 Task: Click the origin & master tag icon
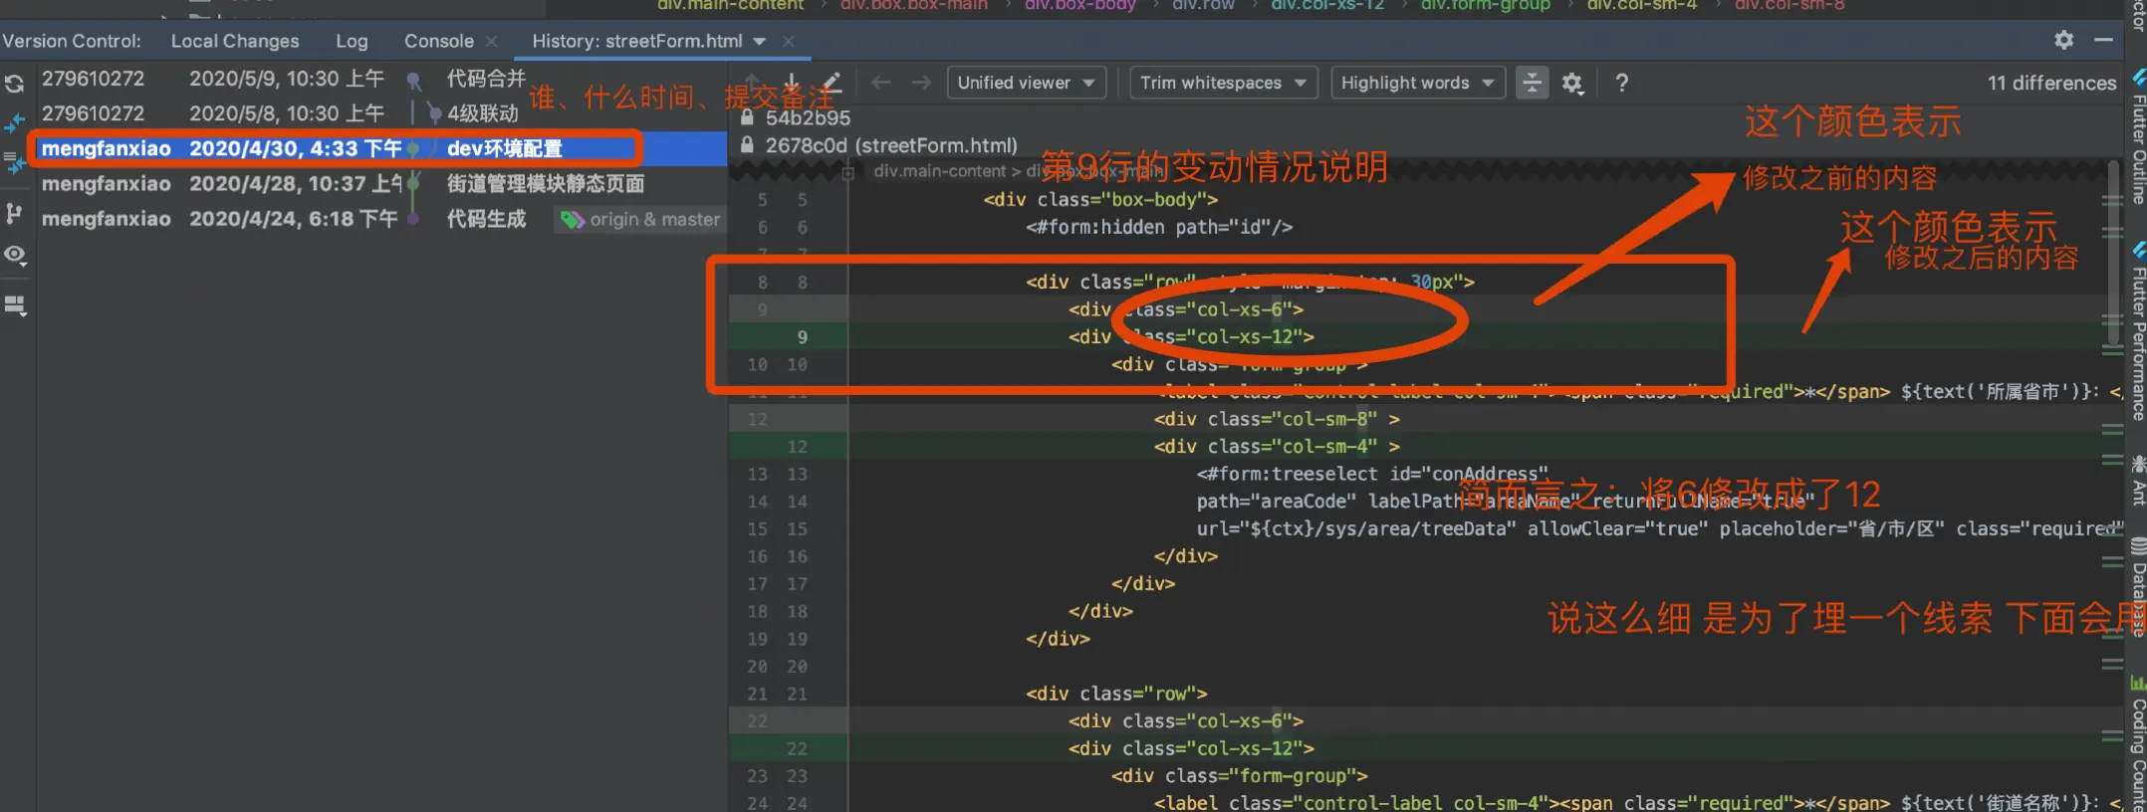(572, 219)
